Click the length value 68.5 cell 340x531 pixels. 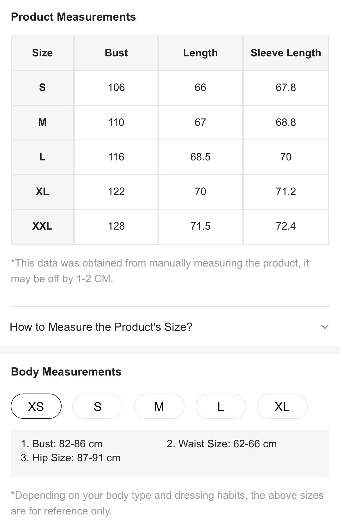tap(201, 157)
